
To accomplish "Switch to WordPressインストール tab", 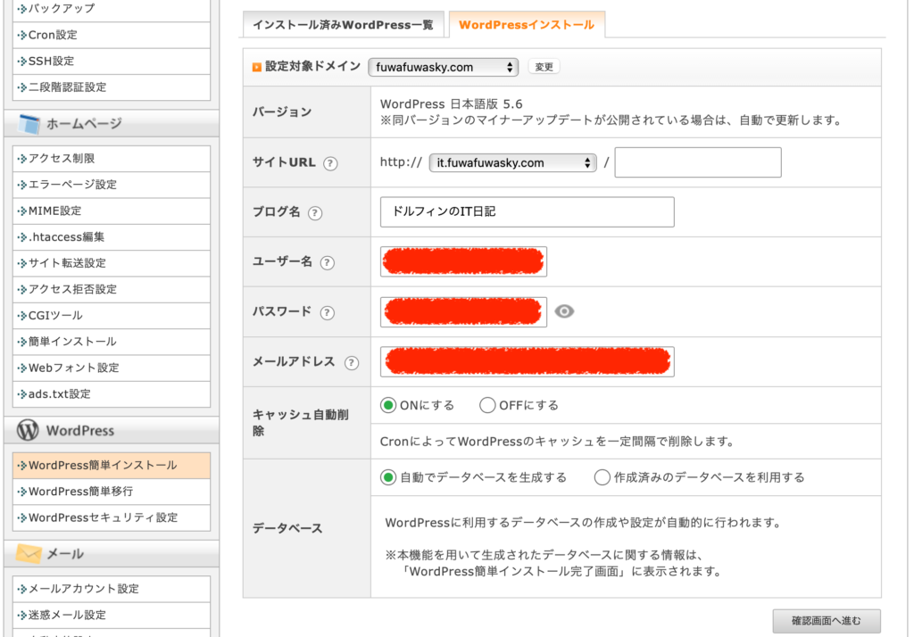I will pos(527,24).
